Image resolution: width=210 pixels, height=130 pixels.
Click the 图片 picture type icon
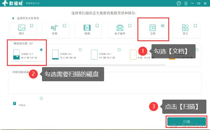[22, 28]
